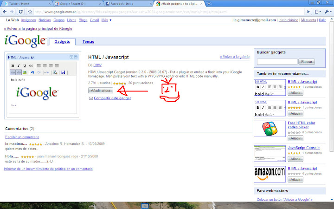Click the page vertical scrollbar
334x209 pixels.
(332, 85)
